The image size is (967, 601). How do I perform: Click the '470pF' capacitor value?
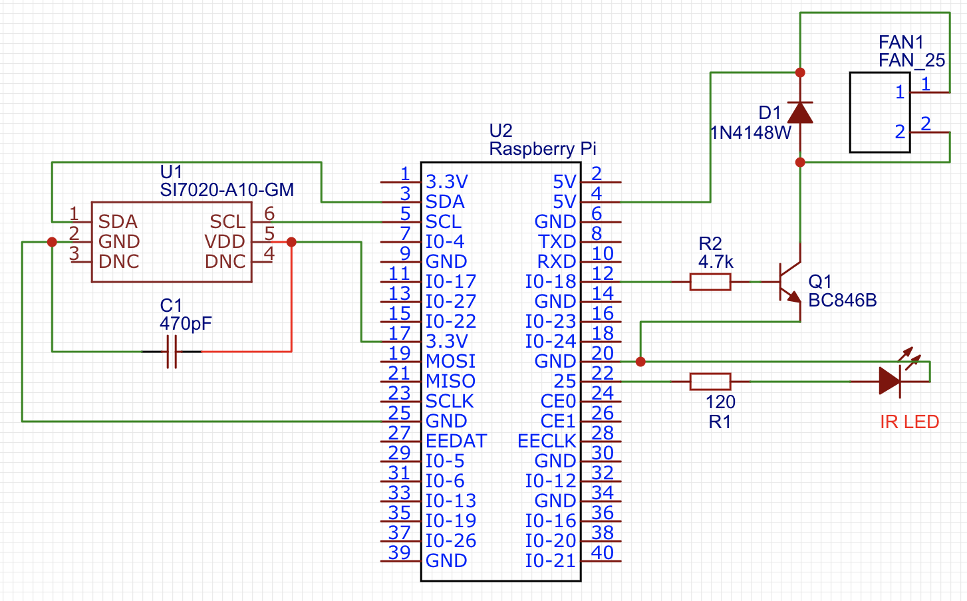point(186,324)
